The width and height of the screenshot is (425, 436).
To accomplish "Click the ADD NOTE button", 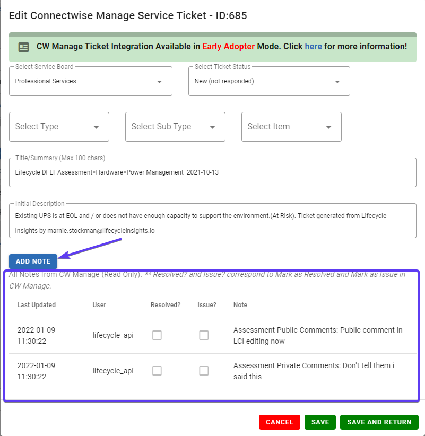I will click(33, 261).
